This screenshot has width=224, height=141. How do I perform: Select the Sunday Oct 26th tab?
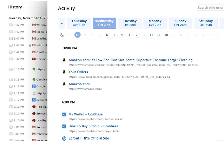pos(180,23)
